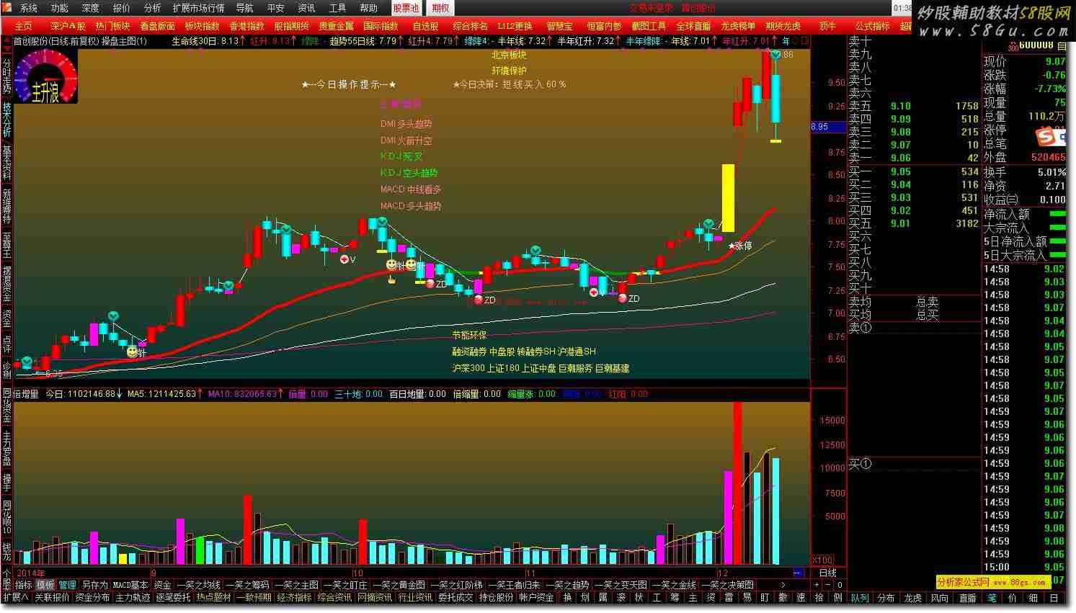Open the 贵重金属 tab
This screenshot has height=613, width=1076.
tap(336, 26)
